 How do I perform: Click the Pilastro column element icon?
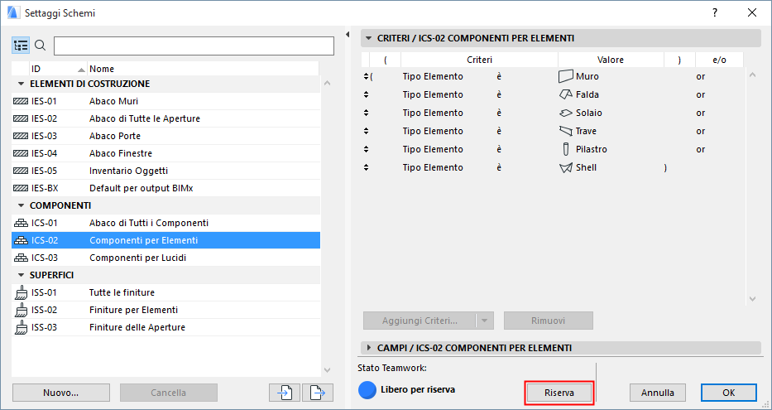click(566, 149)
